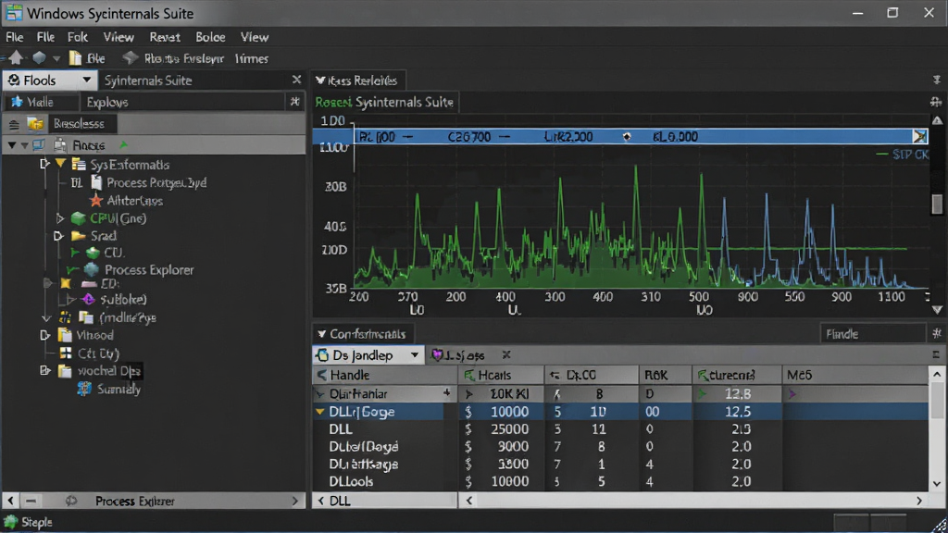Viewport: 948px width, 533px height.
Task: Sort by the Hcarls column header
Action: pyautogui.click(x=501, y=376)
